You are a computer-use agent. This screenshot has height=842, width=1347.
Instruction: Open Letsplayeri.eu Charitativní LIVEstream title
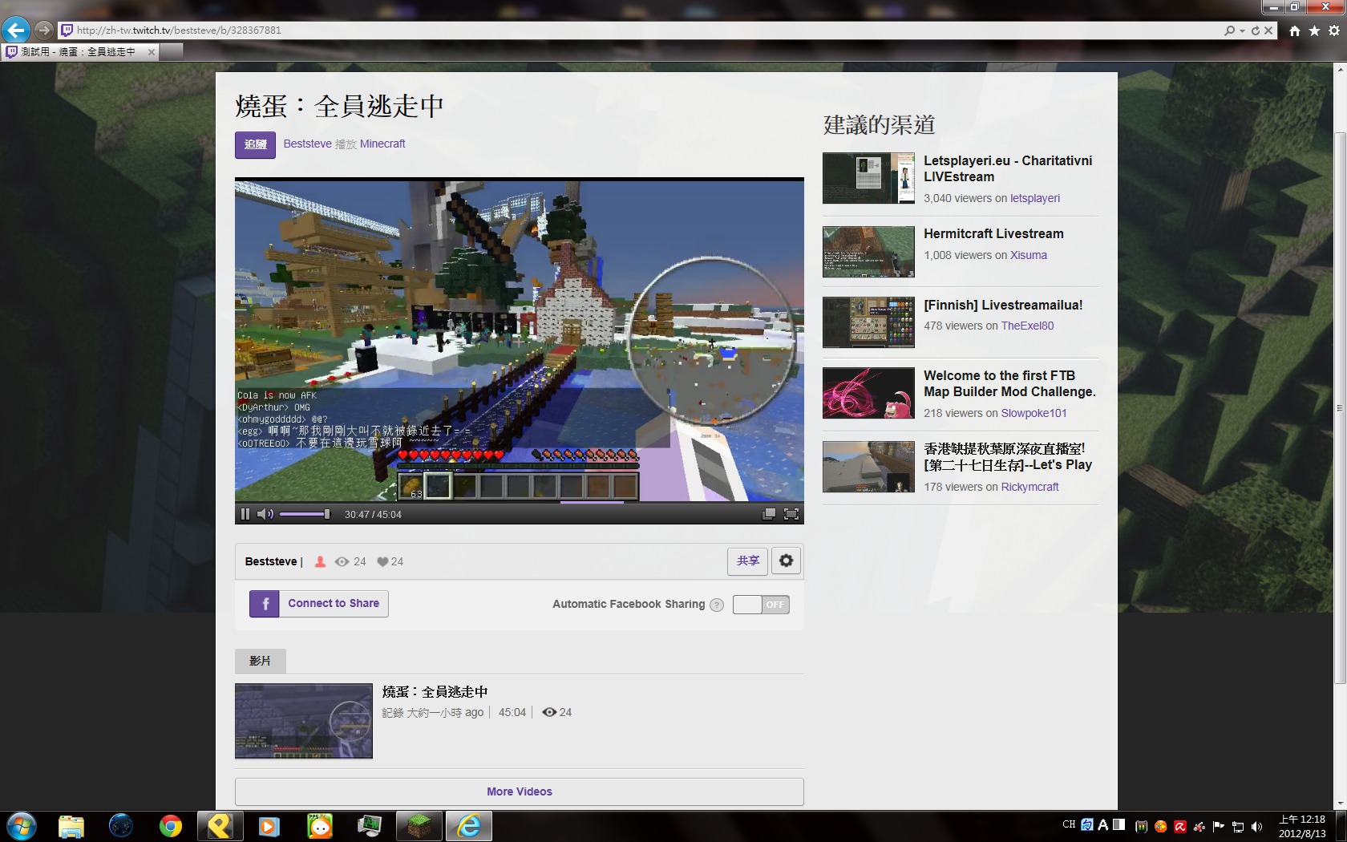[1008, 168]
